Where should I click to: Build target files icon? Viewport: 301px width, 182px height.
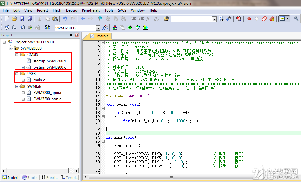15,28
